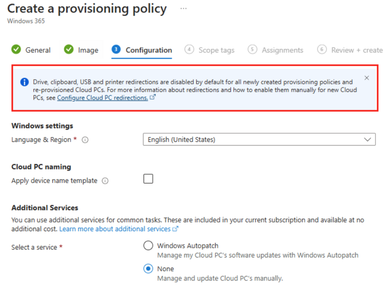The width and height of the screenshot is (388, 285).
Task: Open Learn more about additional services link
Action: pyautogui.click(x=115, y=229)
